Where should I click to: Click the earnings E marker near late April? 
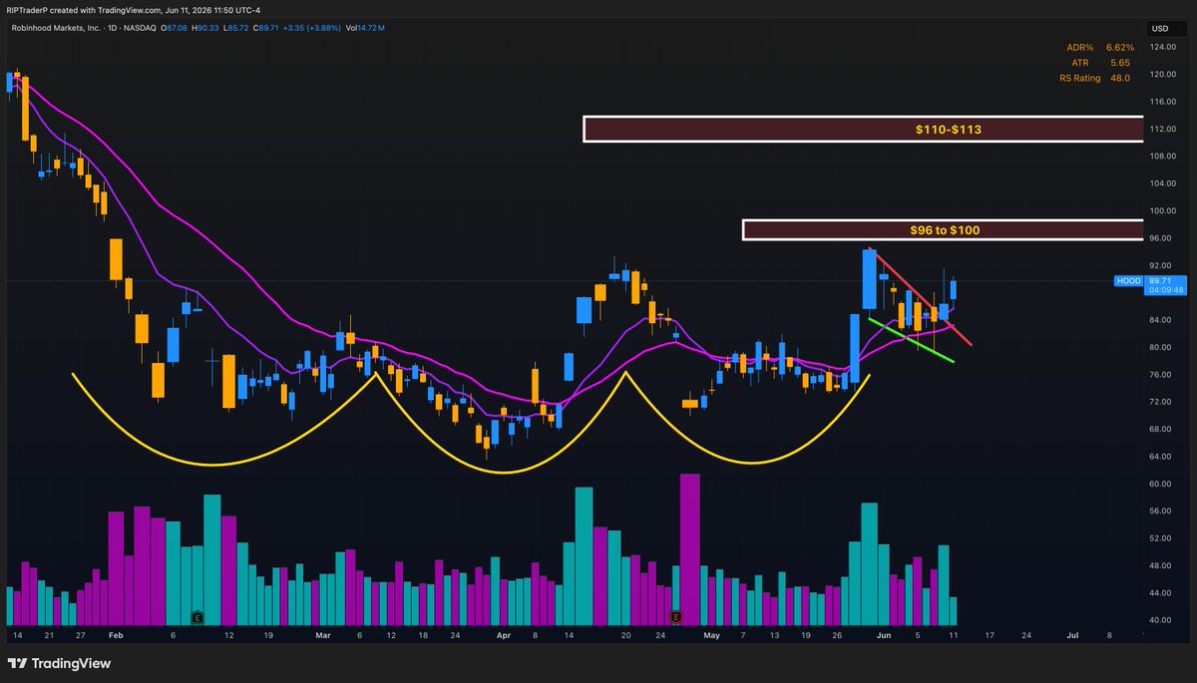(676, 617)
